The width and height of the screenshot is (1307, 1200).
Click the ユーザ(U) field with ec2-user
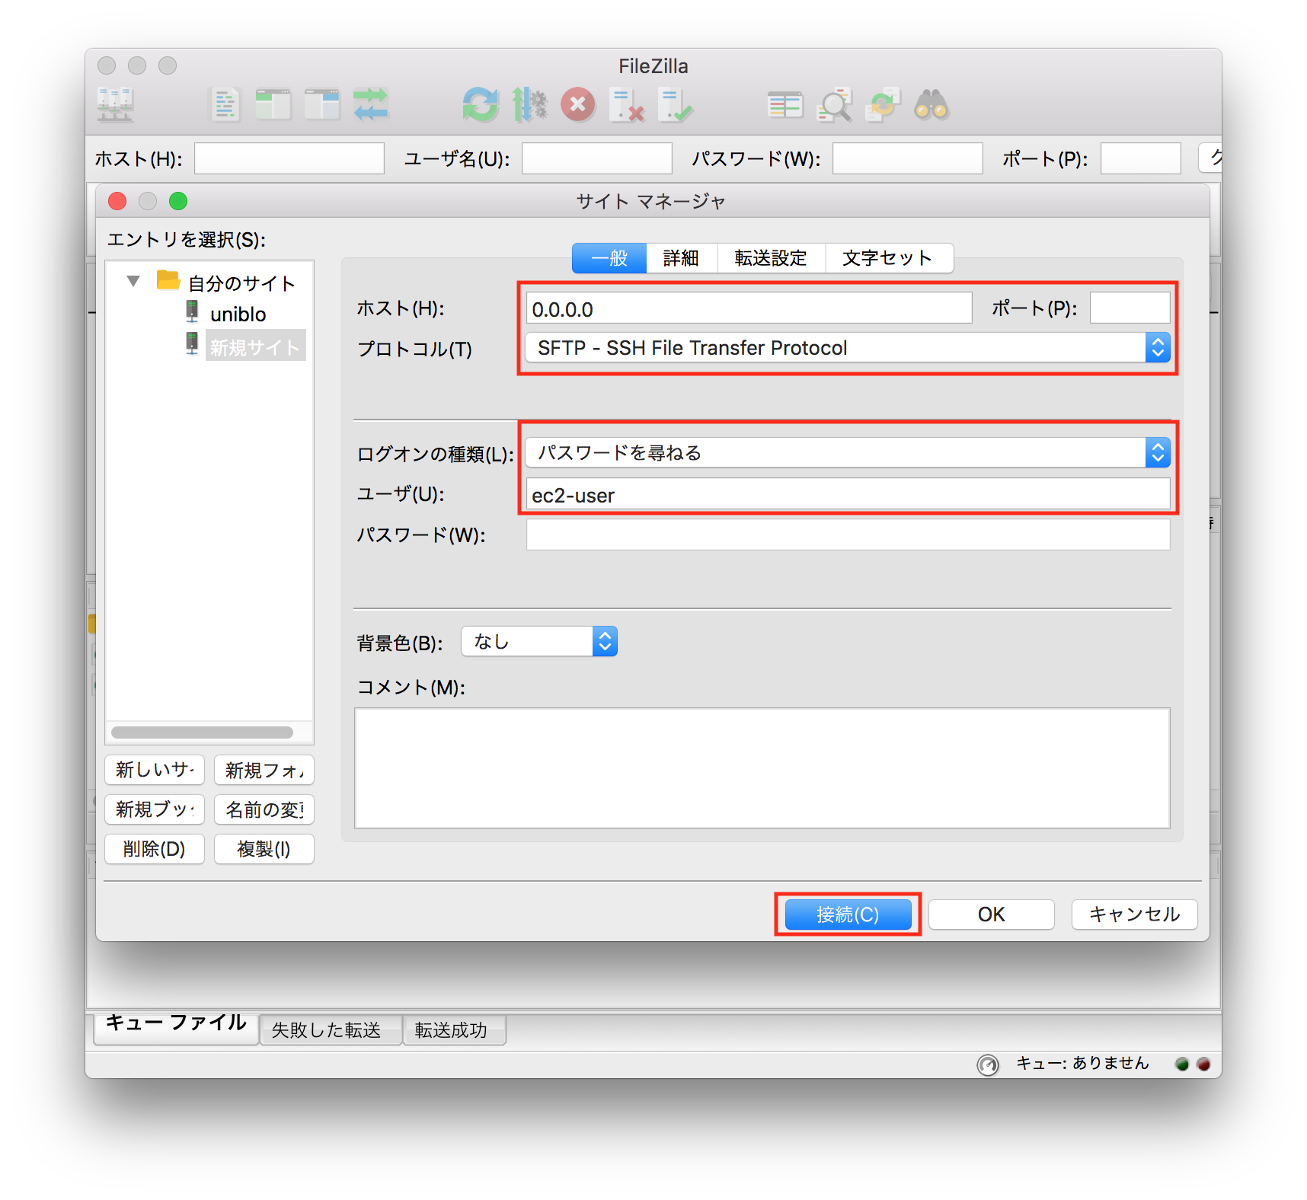tap(848, 494)
